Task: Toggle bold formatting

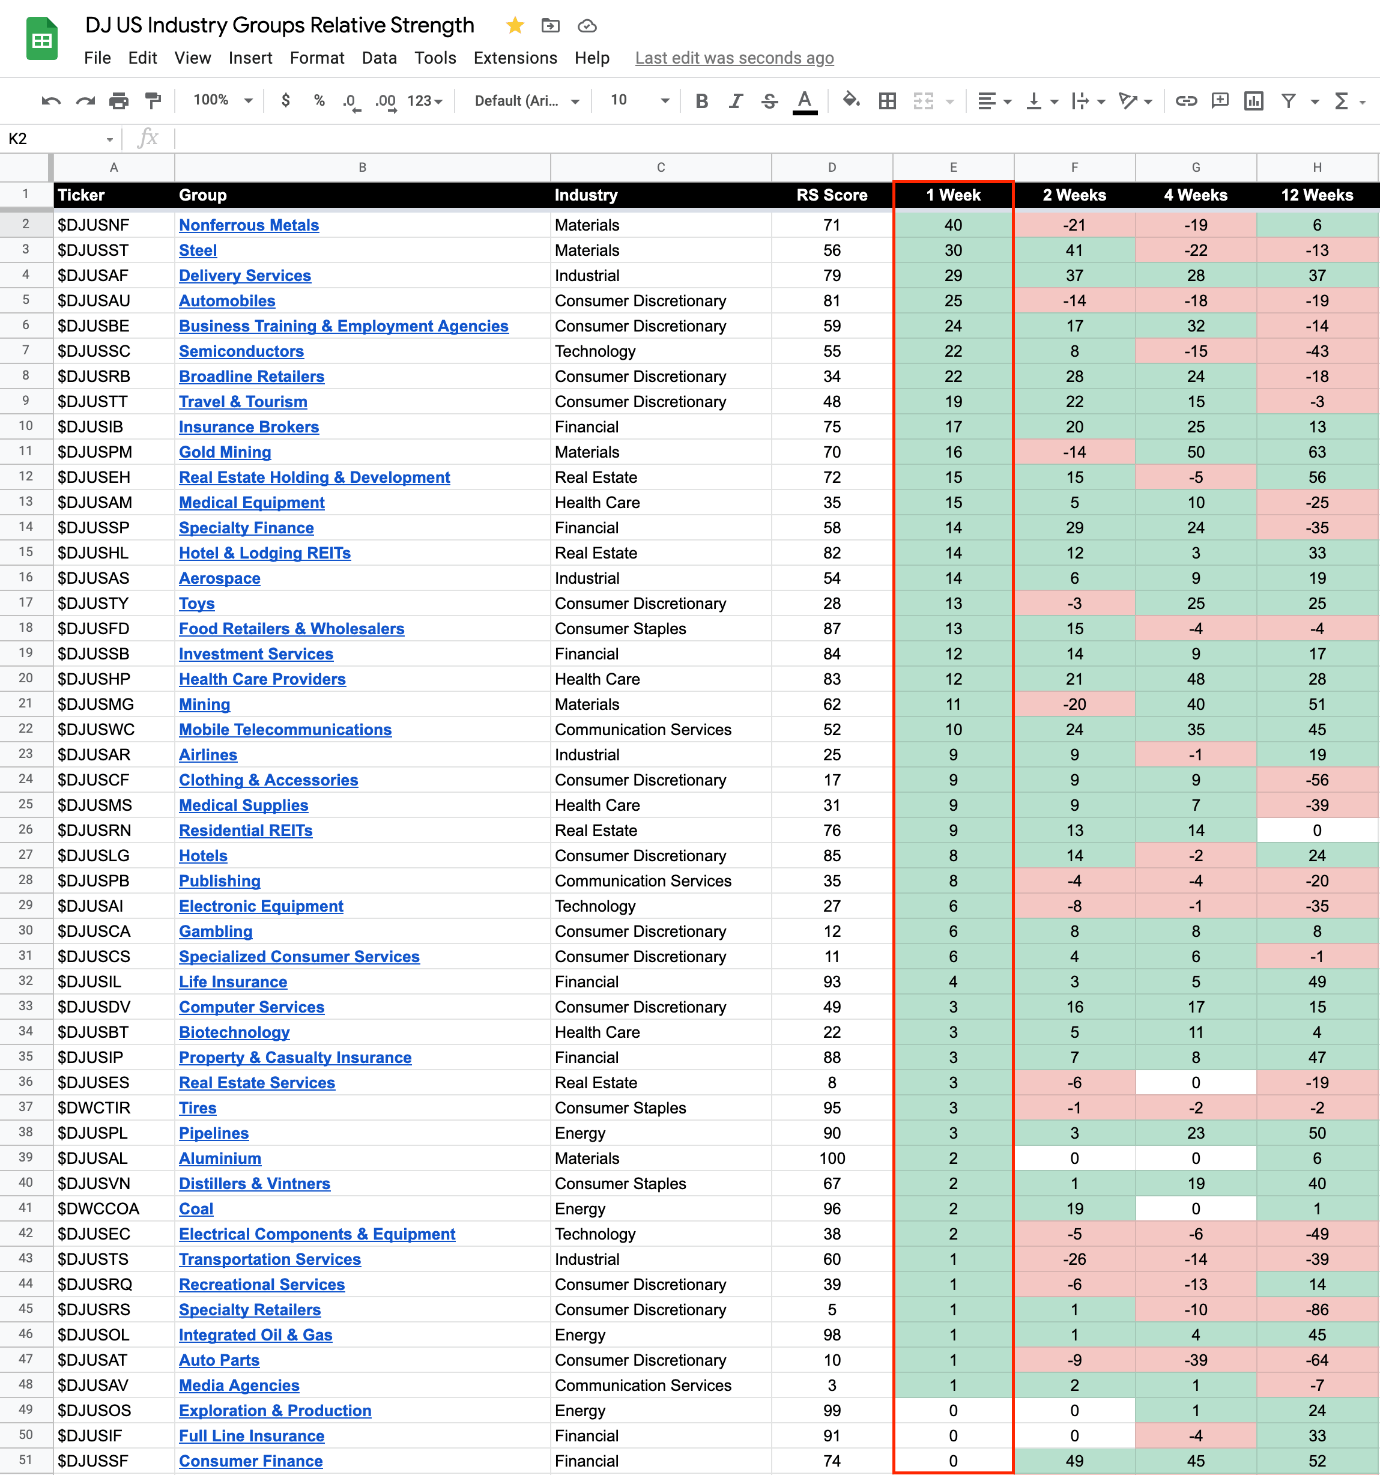Action: point(701,101)
